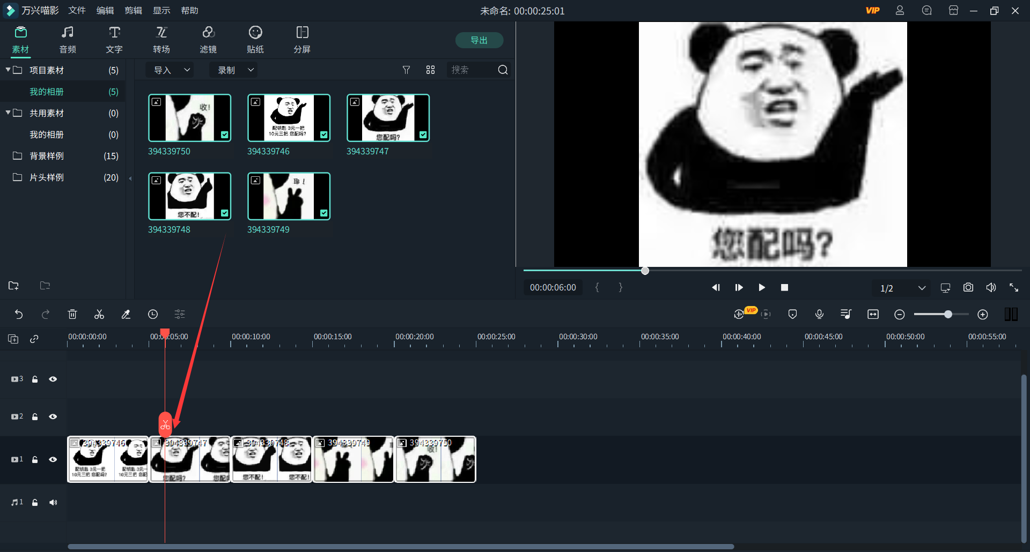Open the 录制 record dropdown

pyautogui.click(x=234, y=70)
